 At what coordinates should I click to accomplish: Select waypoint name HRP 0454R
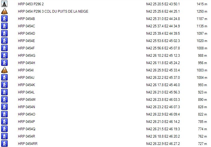27,136
